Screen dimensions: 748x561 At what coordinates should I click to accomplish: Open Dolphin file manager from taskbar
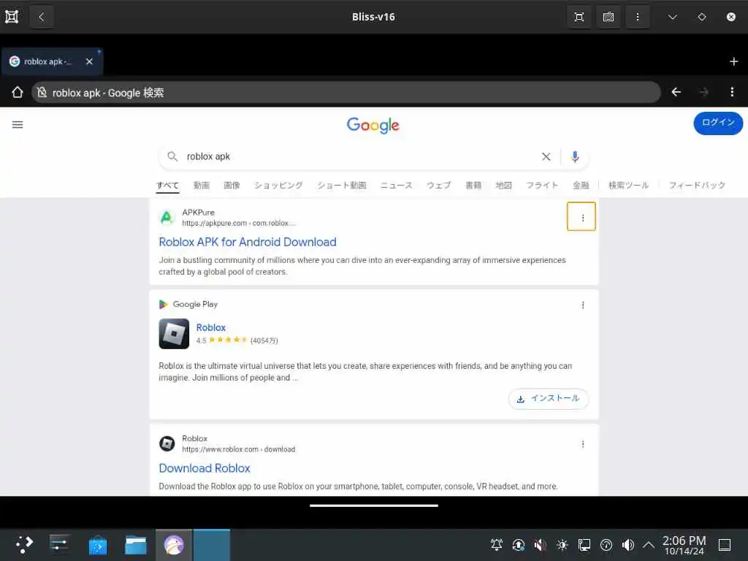coord(135,545)
